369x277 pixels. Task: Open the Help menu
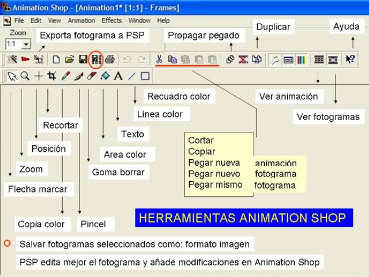point(164,21)
